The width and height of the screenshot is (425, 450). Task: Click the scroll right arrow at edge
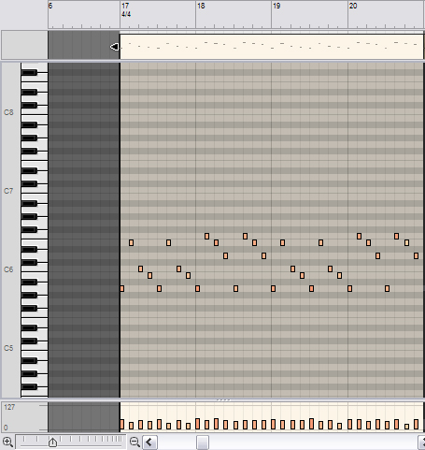coord(421,442)
